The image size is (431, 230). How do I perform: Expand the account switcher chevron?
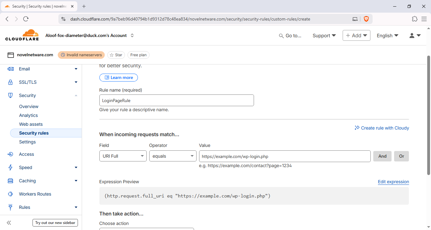point(132,35)
